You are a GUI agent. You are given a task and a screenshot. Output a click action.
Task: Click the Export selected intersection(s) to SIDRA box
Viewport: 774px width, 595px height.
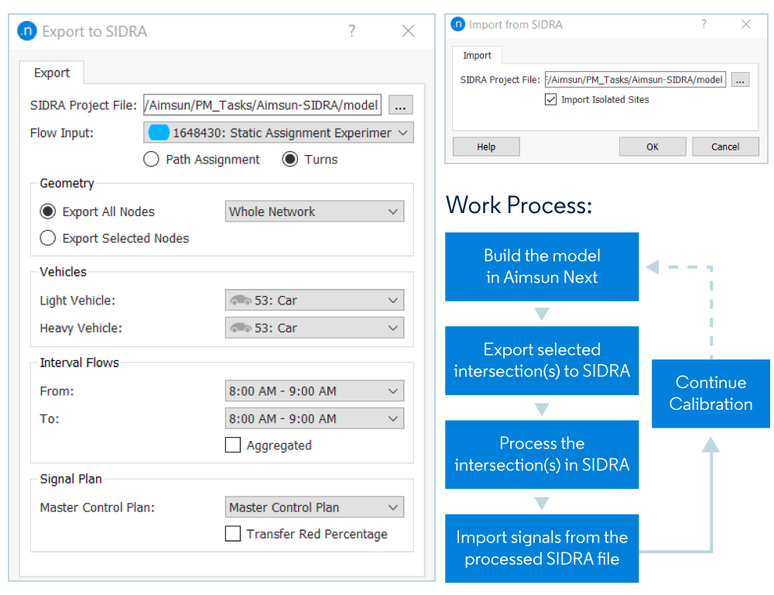(x=542, y=361)
